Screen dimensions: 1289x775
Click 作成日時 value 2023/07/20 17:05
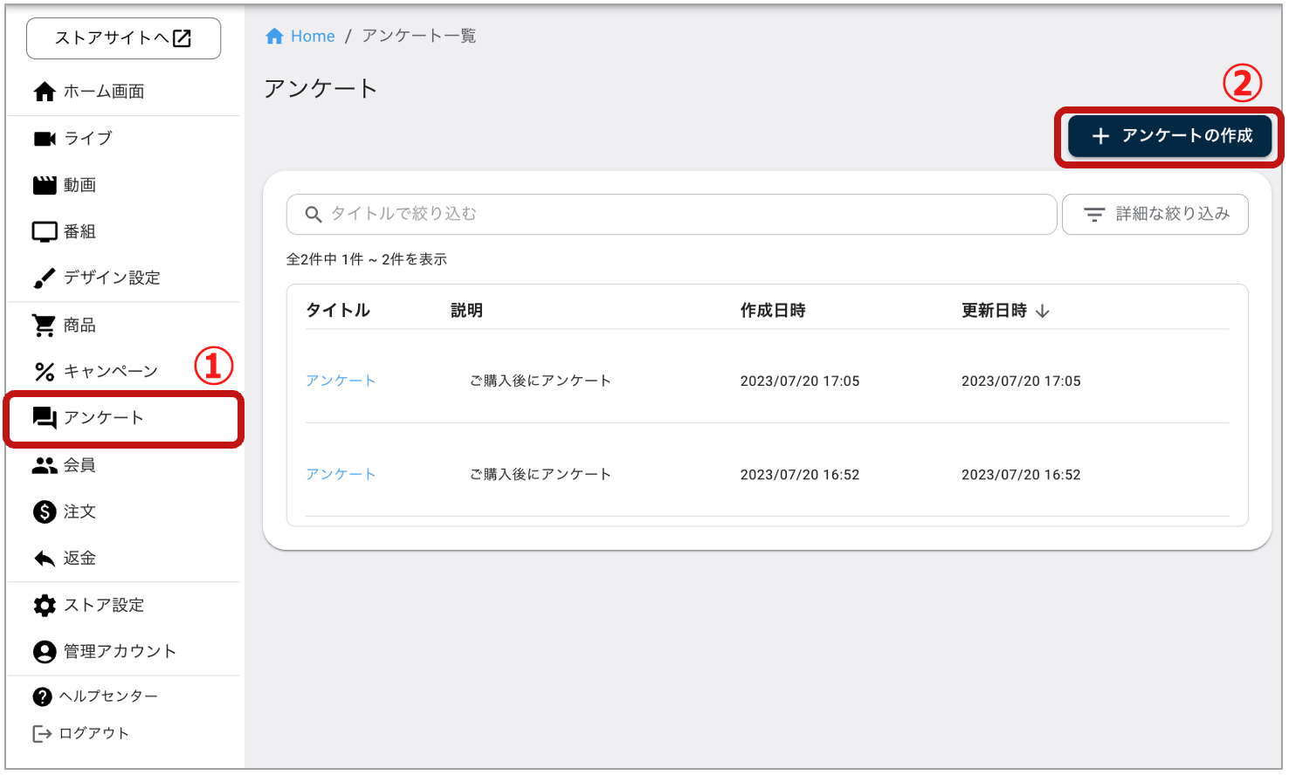point(800,381)
